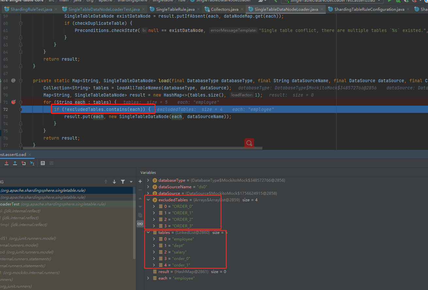Click the green Run play icon top toolbar
Screen dimensions: 428x290
390,1
